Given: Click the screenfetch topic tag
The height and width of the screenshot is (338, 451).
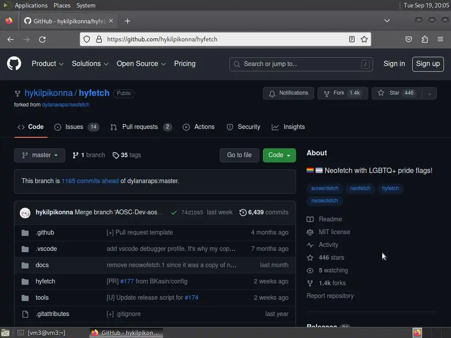Looking at the screenshot, I should point(325,188).
